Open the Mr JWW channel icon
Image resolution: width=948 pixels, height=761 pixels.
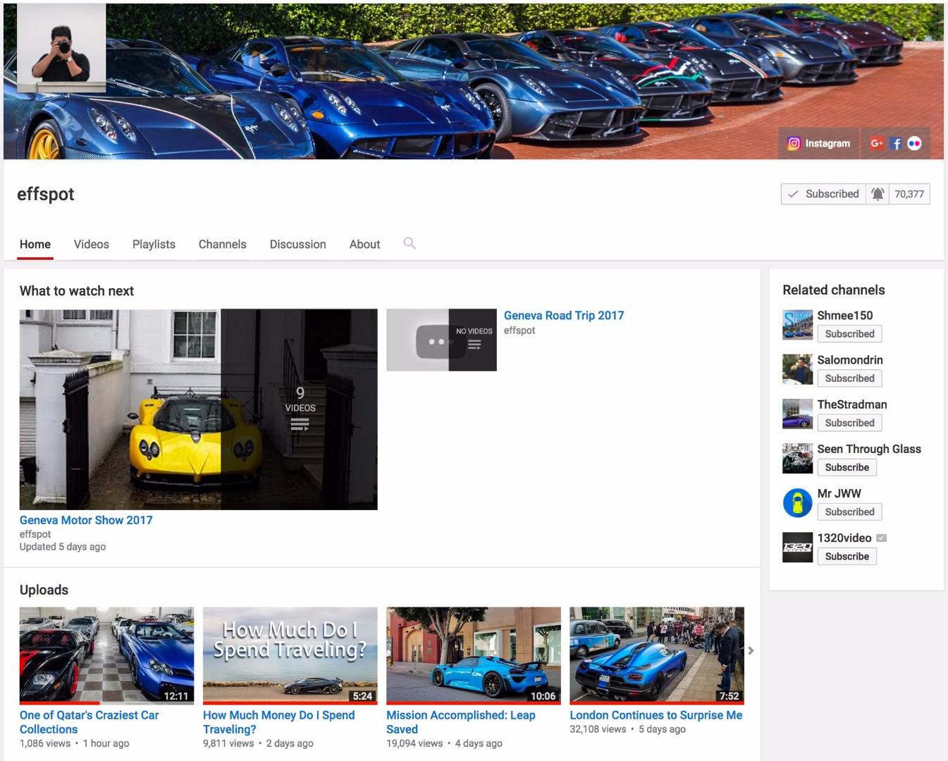coord(797,503)
